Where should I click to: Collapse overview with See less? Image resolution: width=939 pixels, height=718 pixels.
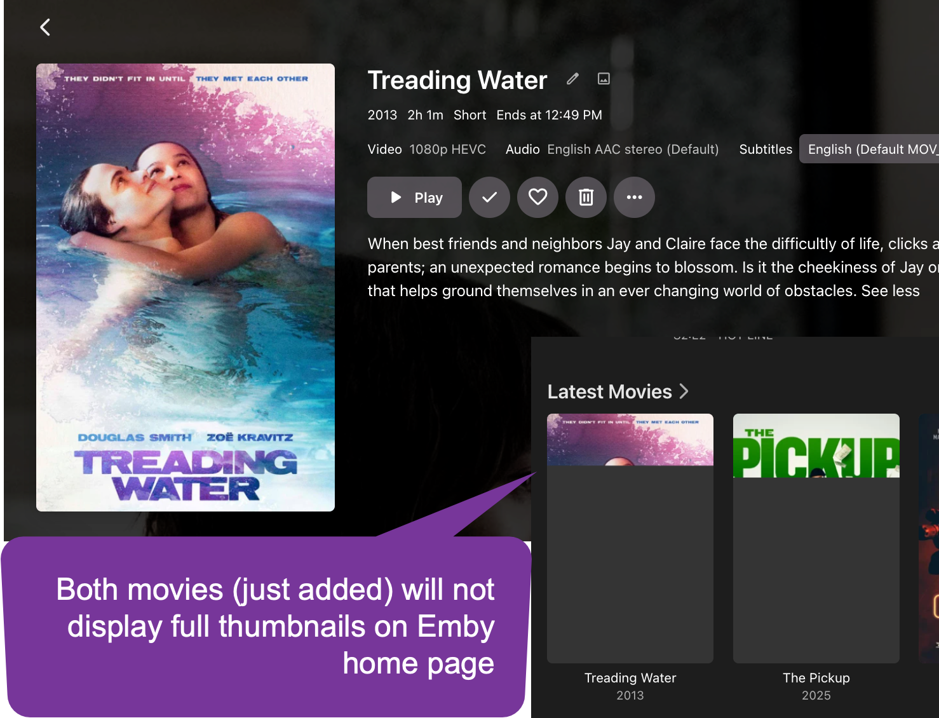890,291
